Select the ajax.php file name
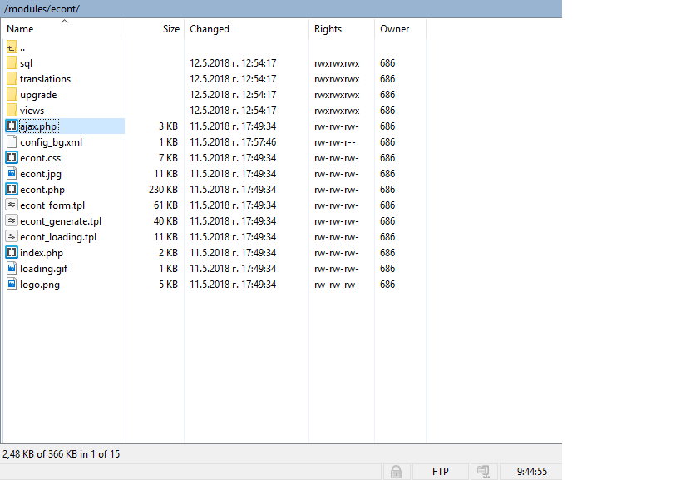Screen dimensions: 681x480 point(38,126)
